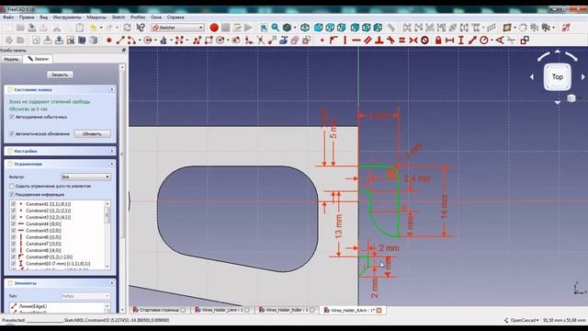Toggle 'Автоматическое обновление' checkbox
Screen dimensions: 588x331
[x=12, y=133]
